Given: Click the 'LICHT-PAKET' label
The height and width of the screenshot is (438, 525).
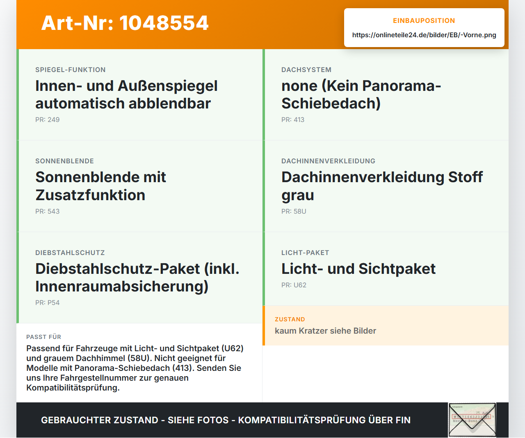Looking at the screenshot, I should 305,253.
